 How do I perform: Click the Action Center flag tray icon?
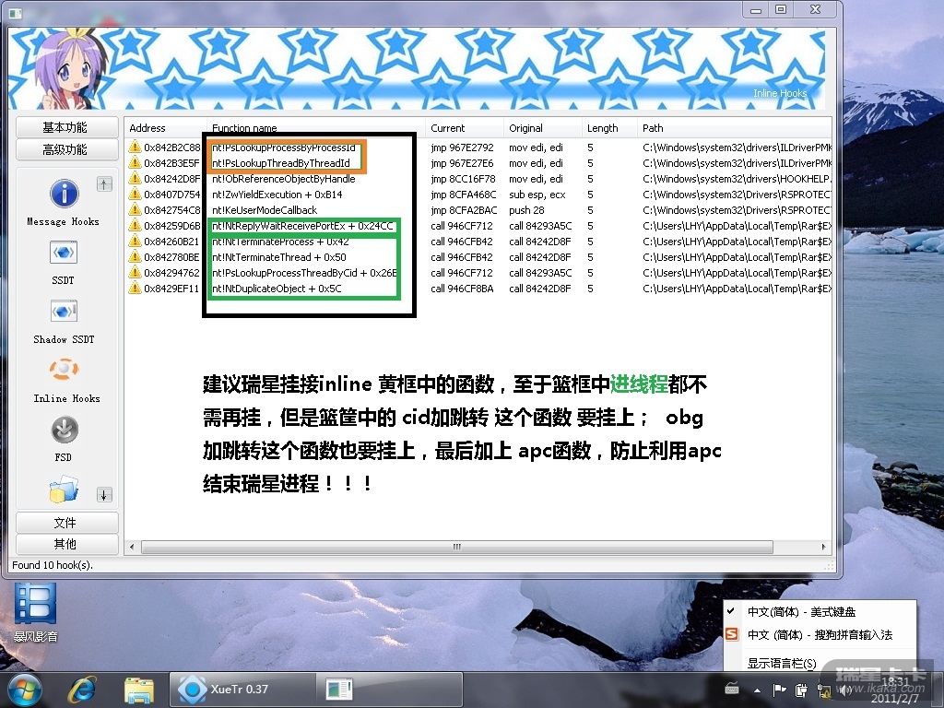tap(780, 690)
